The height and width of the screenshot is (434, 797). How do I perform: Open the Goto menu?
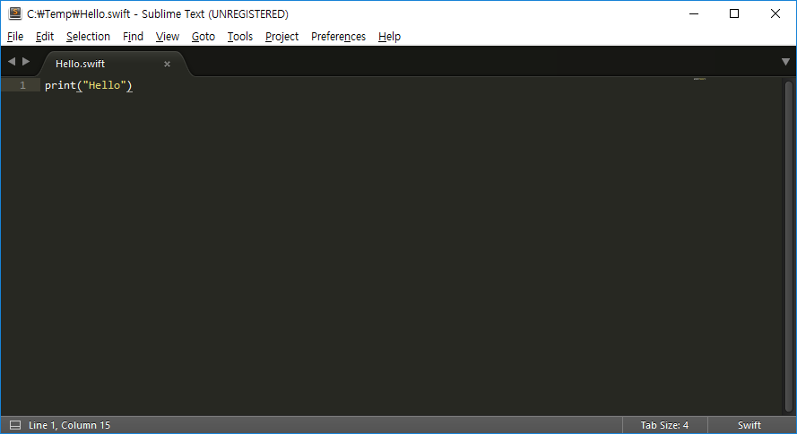tap(204, 37)
